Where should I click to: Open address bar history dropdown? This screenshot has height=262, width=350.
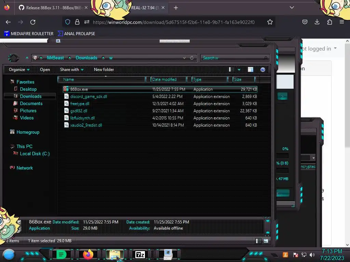pyautogui.click(x=184, y=58)
